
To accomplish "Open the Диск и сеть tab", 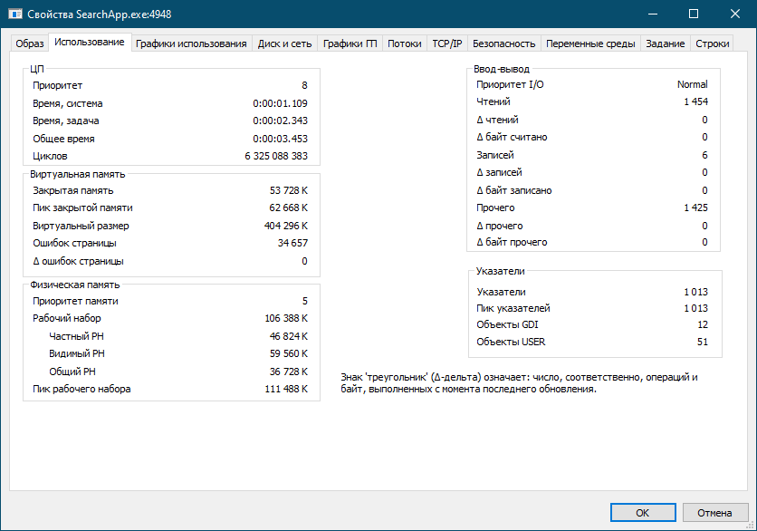I will pyautogui.click(x=284, y=43).
